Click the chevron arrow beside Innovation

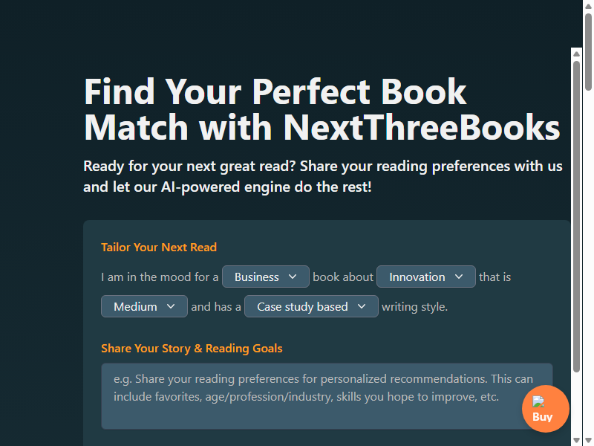[x=459, y=277]
